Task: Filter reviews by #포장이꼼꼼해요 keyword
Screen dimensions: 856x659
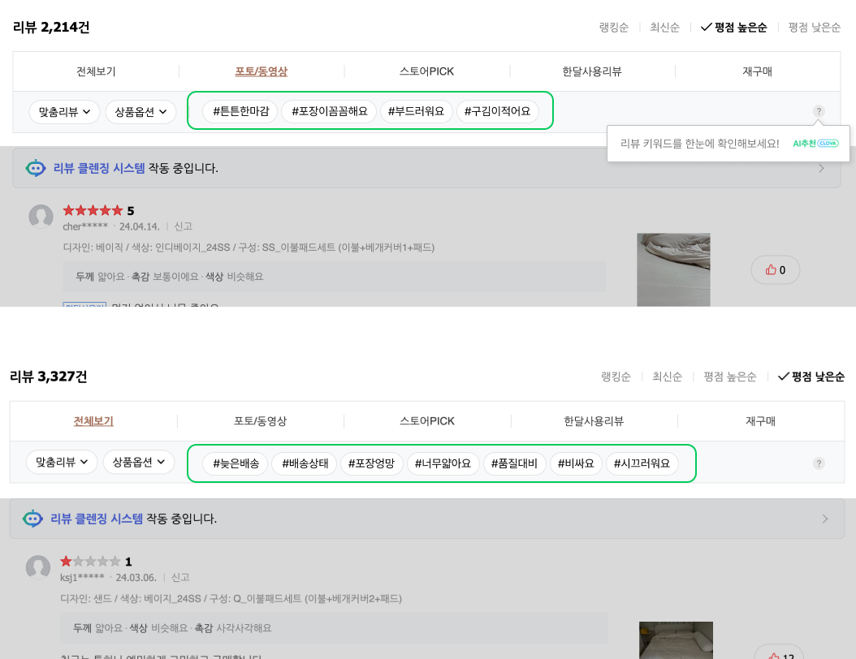Action: click(x=329, y=111)
